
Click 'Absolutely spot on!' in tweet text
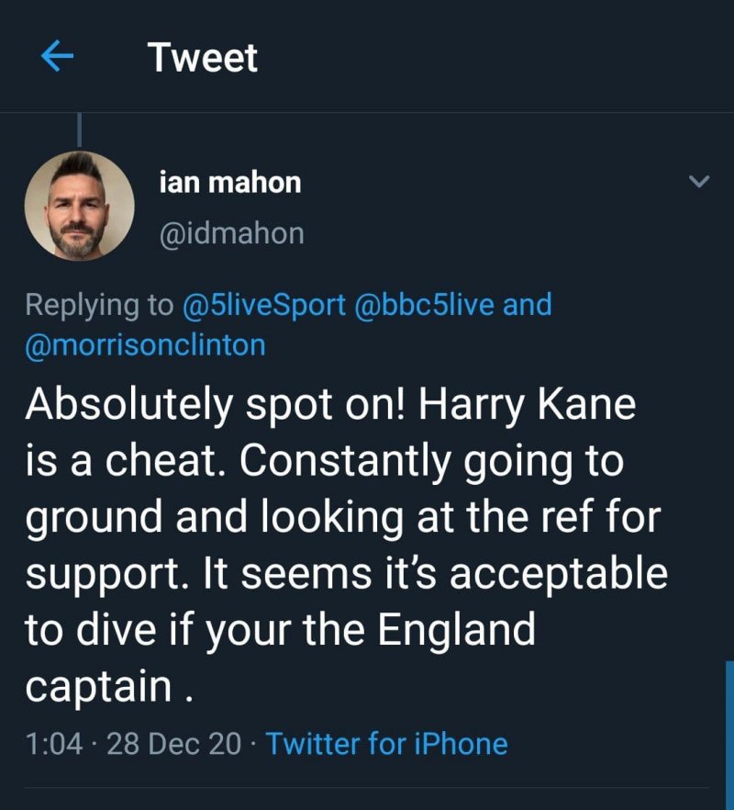tap(212, 405)
